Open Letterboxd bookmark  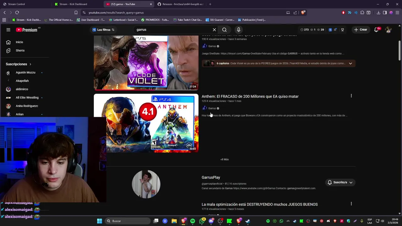[123, 20]
